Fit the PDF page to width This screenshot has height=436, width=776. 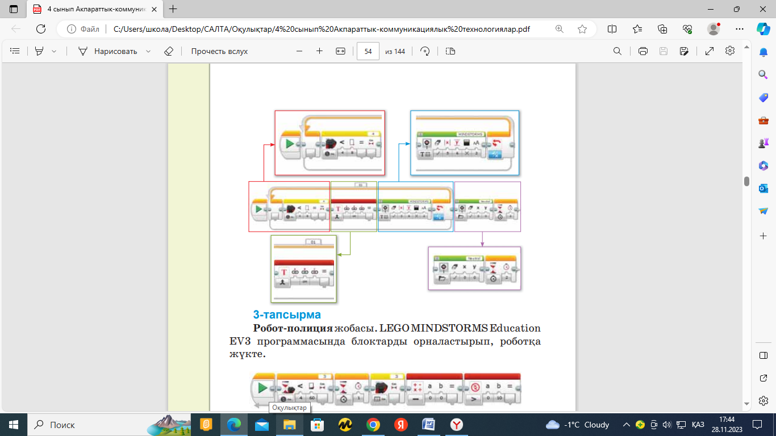point(340,51)
